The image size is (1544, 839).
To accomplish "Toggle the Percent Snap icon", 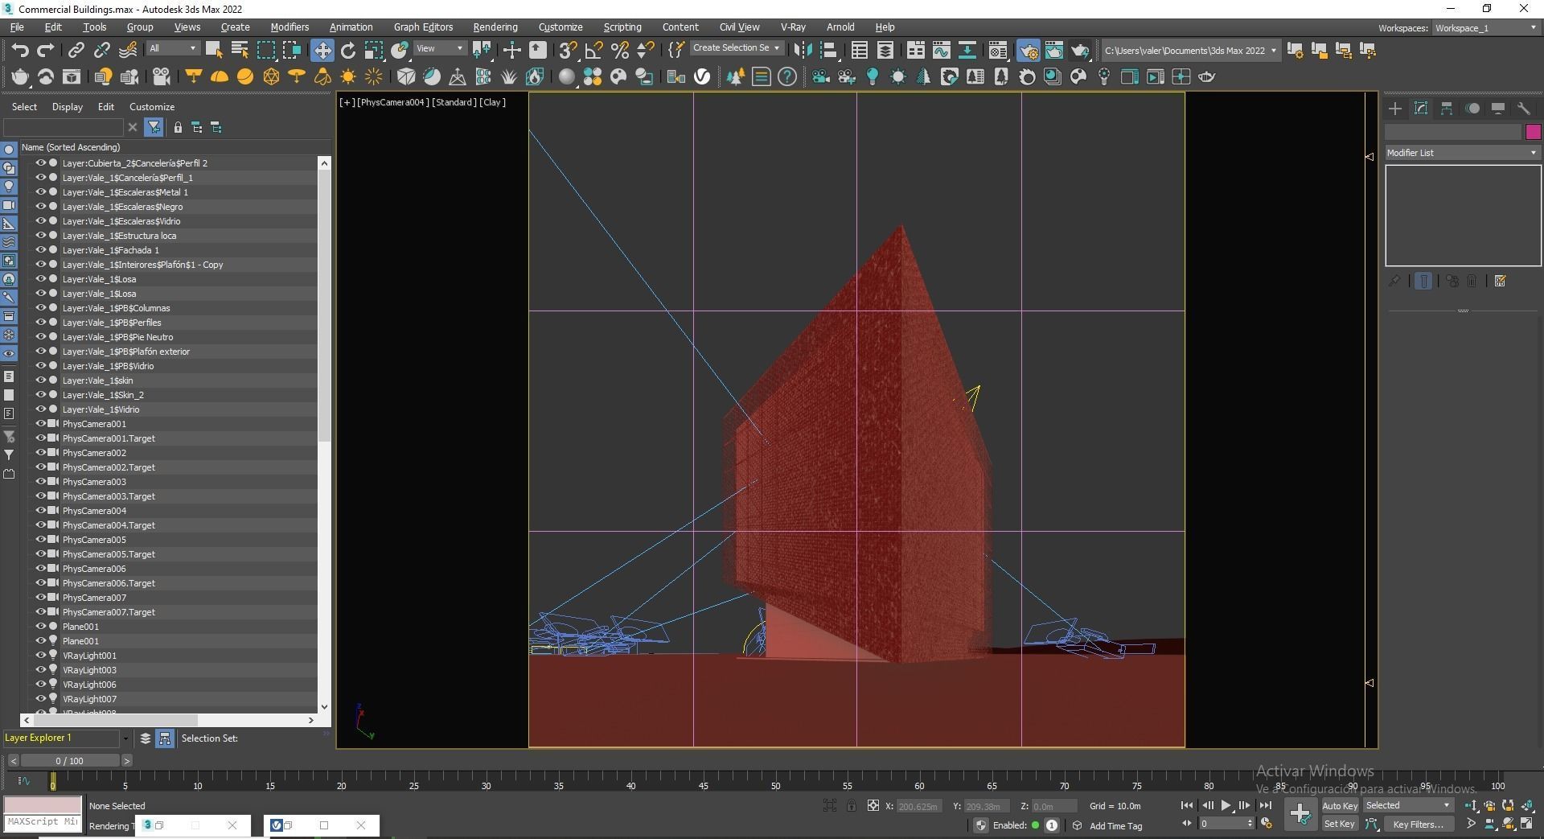I will (x=620, y=50).
